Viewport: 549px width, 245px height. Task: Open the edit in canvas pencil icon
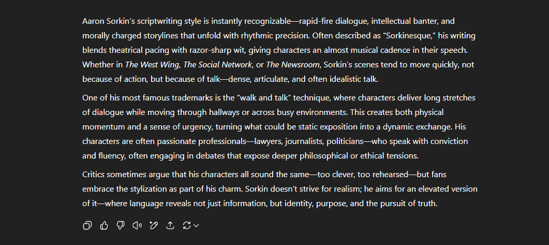point(153,225)
